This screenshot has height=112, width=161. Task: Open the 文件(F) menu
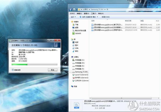point(72,13)
